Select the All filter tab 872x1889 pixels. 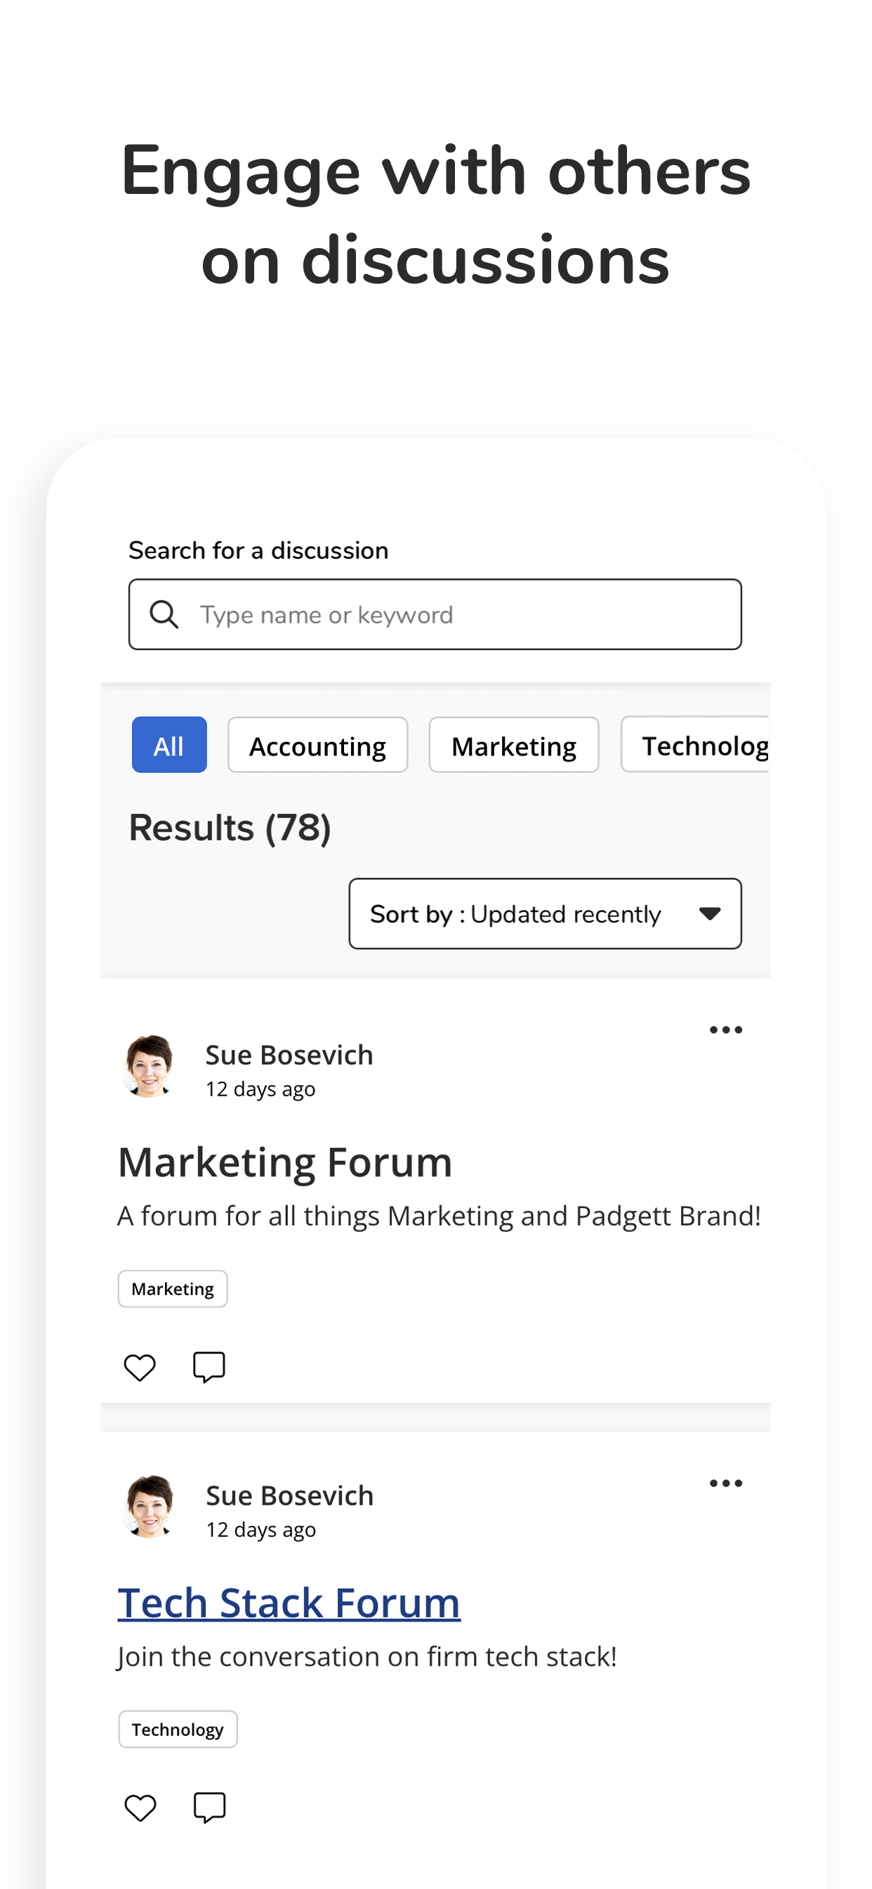click(169, 745)
